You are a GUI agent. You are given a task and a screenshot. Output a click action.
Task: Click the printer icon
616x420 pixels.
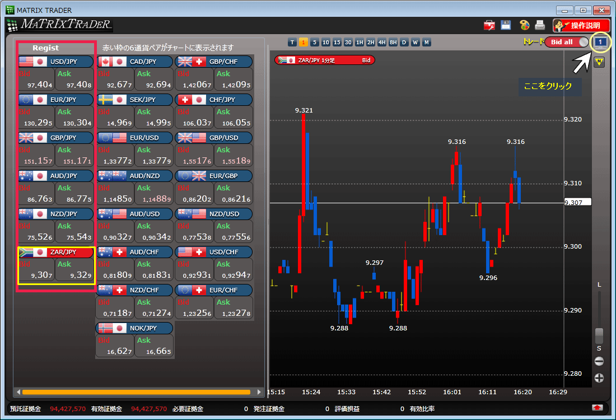540,25
